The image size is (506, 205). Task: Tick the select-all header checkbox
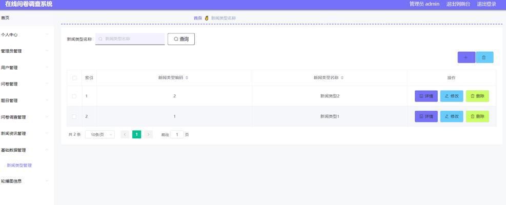pos(74,78)
